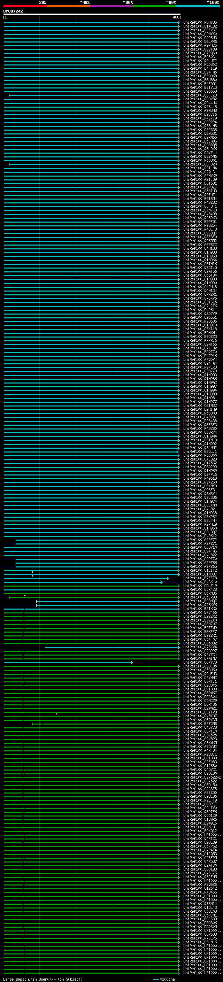Select the UniRef100_A2PZ65 label
This screenshot has width=223, height=982.
[x=200, y=566]
